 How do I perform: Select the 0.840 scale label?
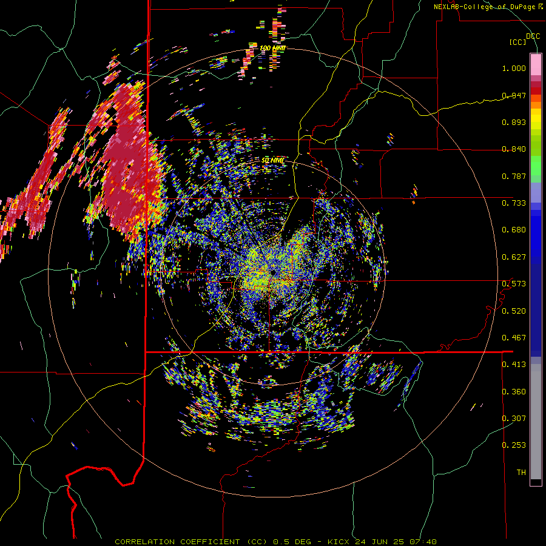(x=514, y=149)
